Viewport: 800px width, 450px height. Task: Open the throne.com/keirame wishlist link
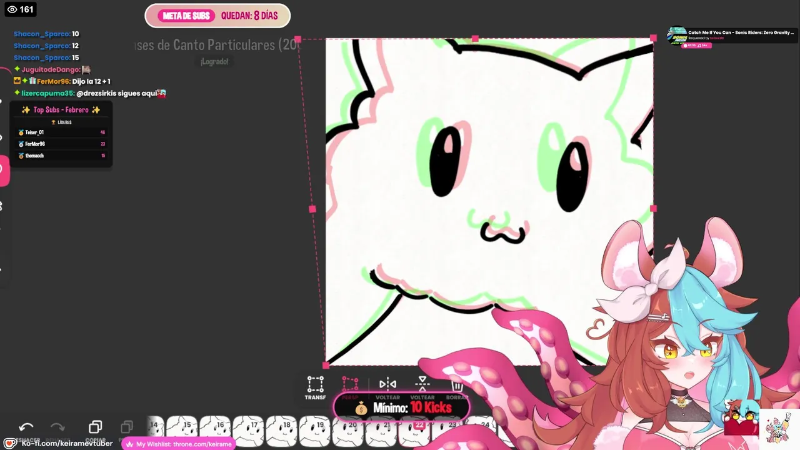tap(178, 444)
